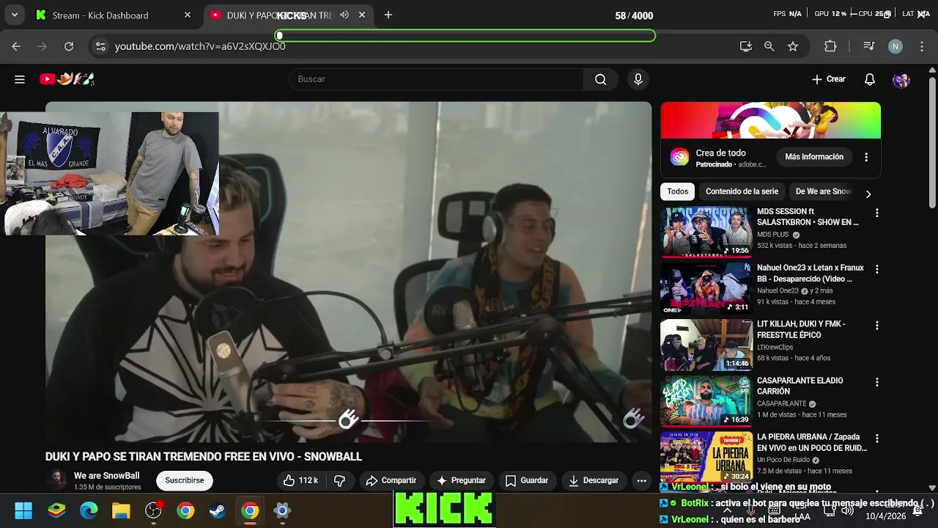Image resolution: width=938 pixels, height=528 pixels.
Task: Click the Preguntar button
Action: (462, 480)
